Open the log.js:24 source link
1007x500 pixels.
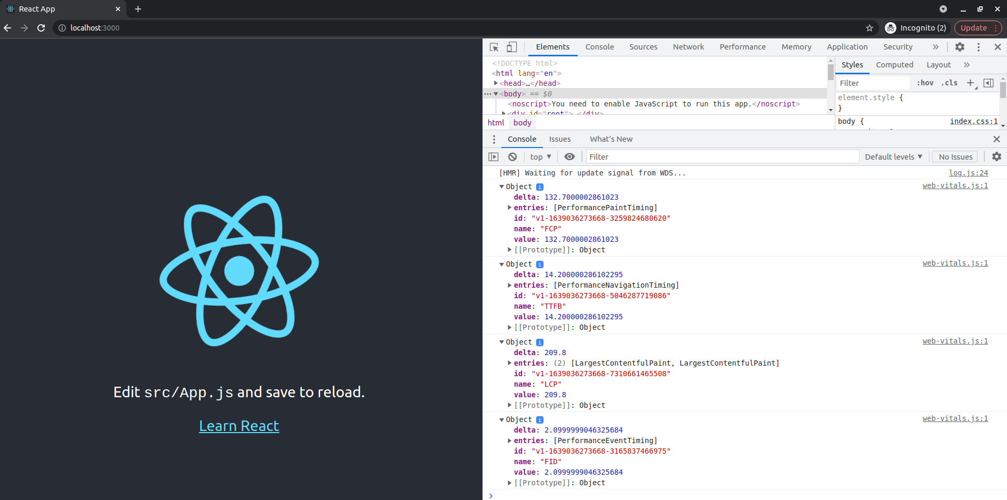coord(968,173)
